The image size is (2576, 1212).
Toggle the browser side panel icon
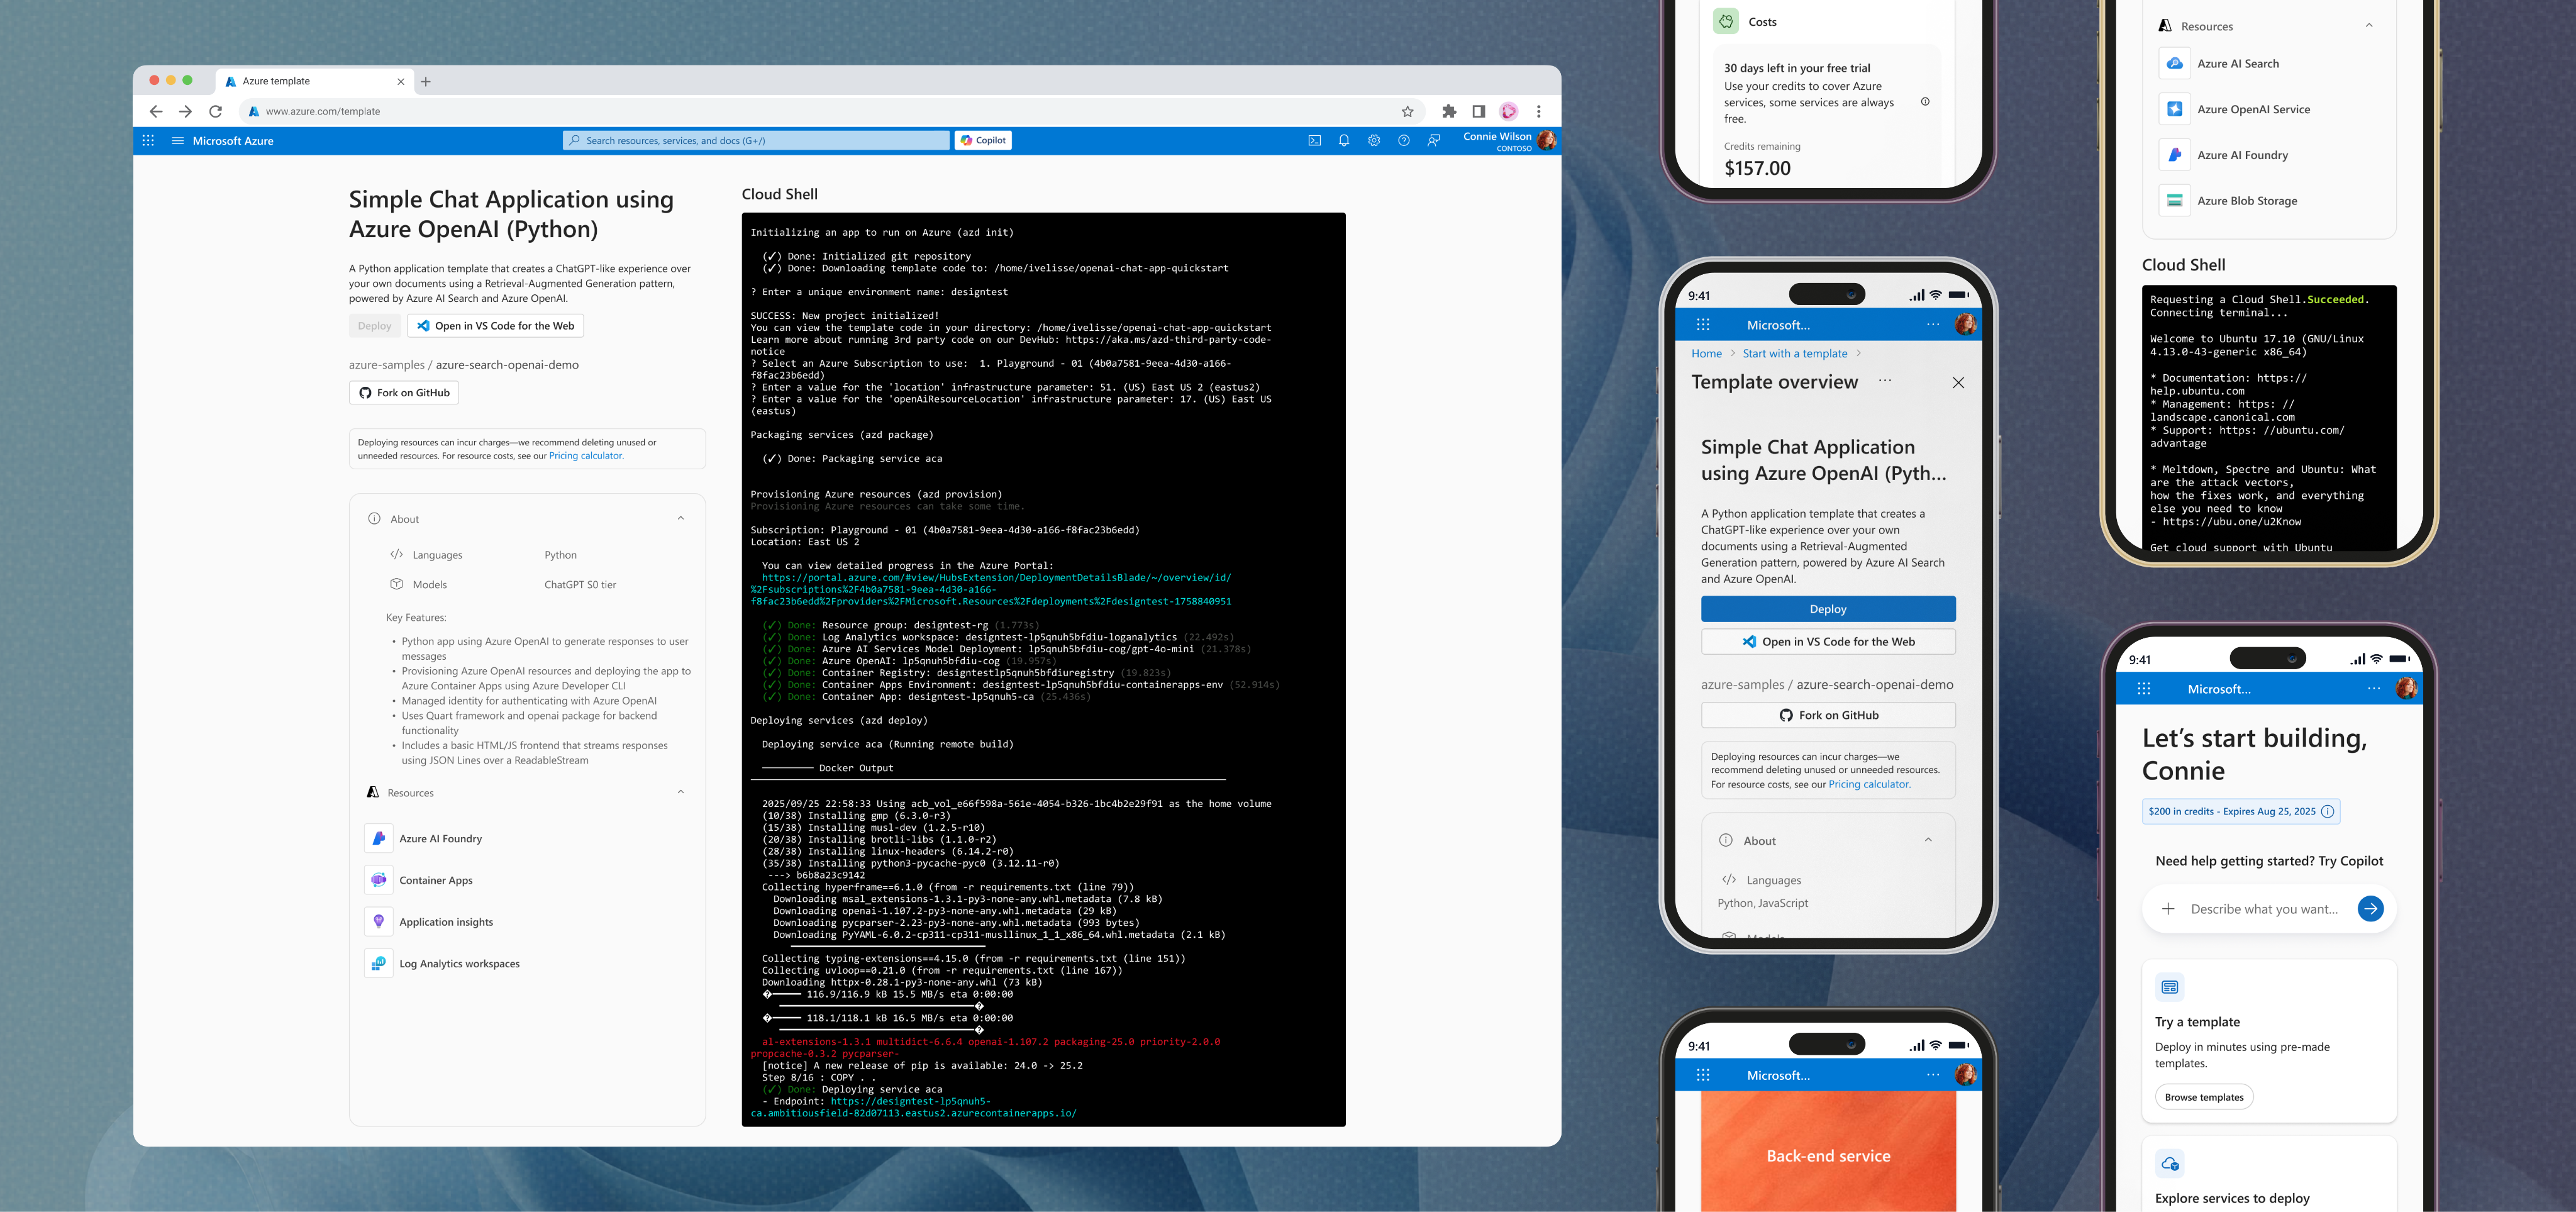point(1479,111)
